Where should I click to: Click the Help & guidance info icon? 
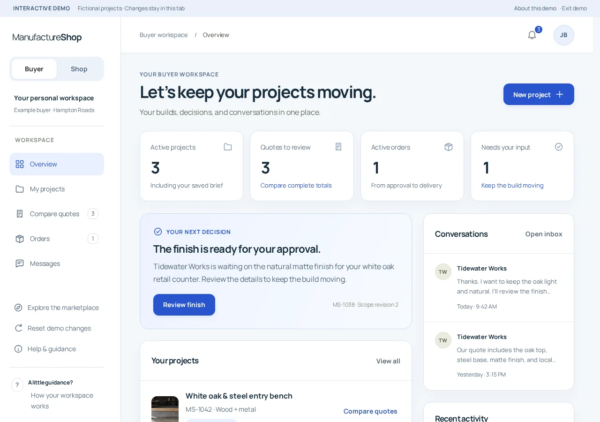pyautogui.click(x=18, y=349)
